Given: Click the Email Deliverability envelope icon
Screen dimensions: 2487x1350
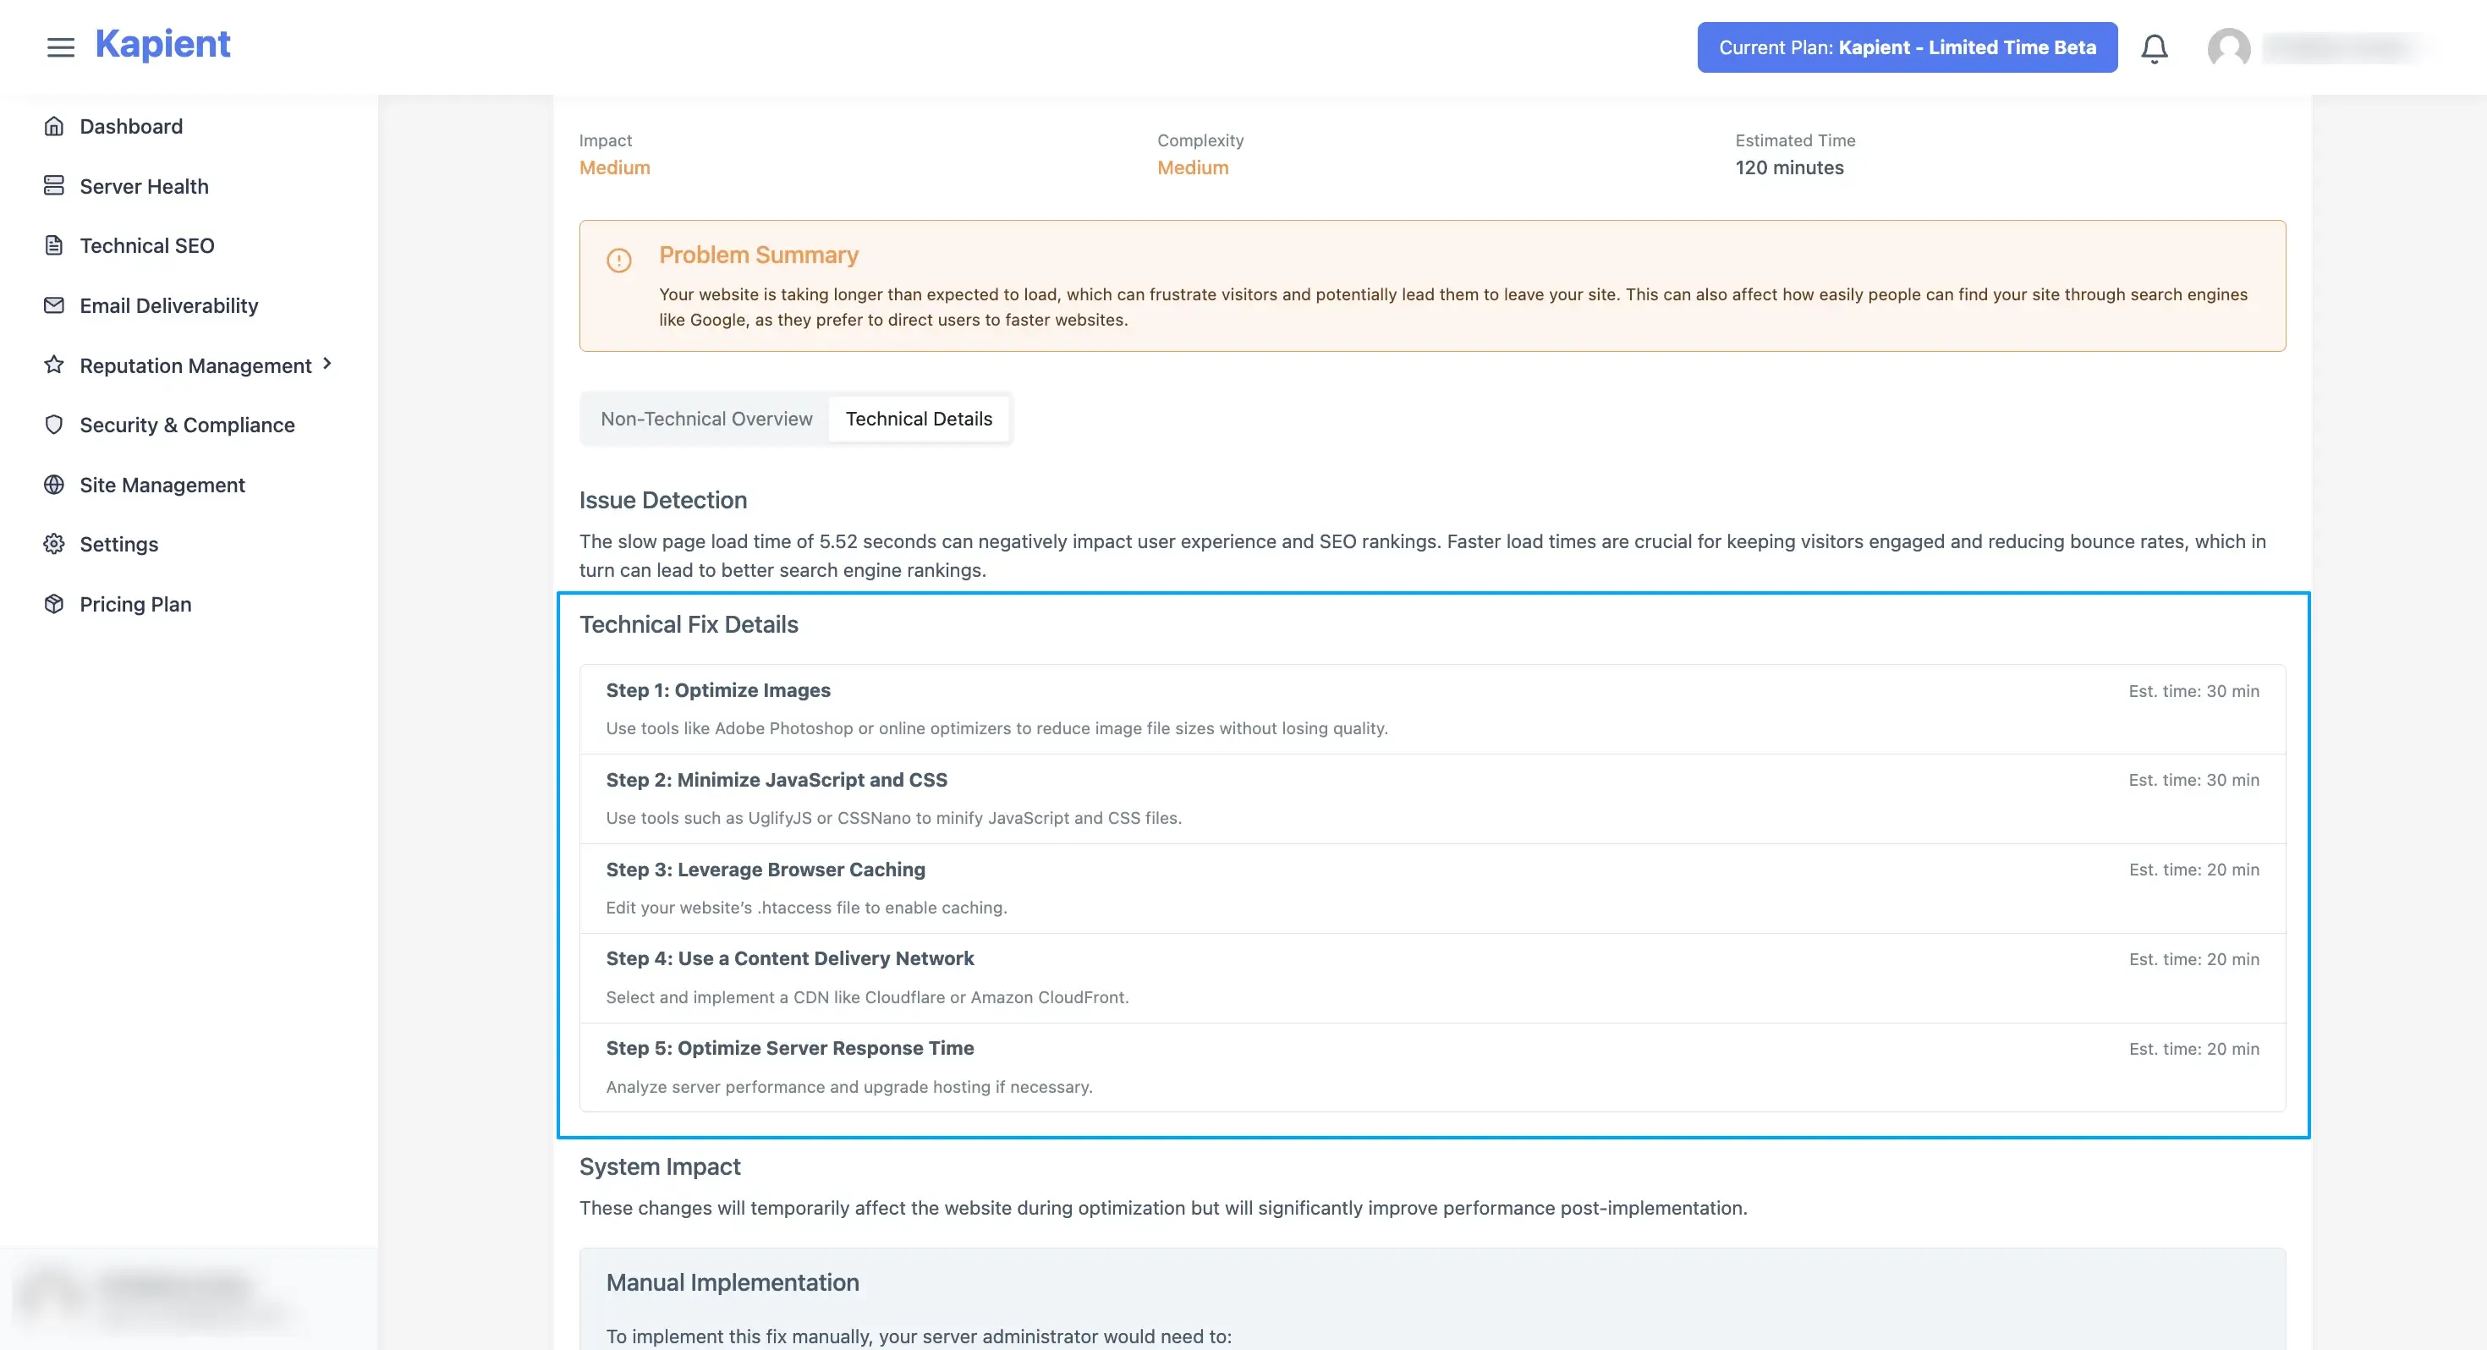Looking at the screenshot, I should click(54, 305).
